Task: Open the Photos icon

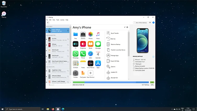Action: pyautogui.click(x=91, y=34)
